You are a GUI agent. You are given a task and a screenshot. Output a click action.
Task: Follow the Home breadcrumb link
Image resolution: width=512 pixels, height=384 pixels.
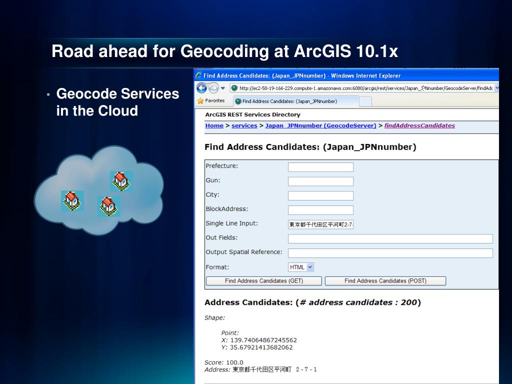point(214,125)
